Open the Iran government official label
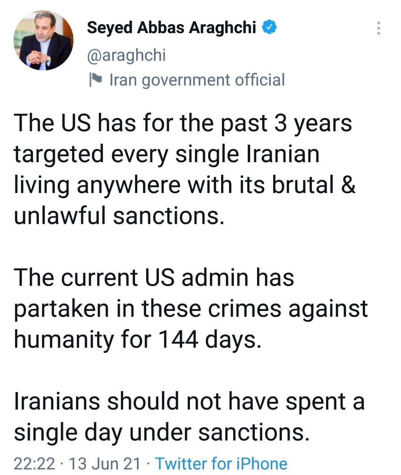 (197, 80)
